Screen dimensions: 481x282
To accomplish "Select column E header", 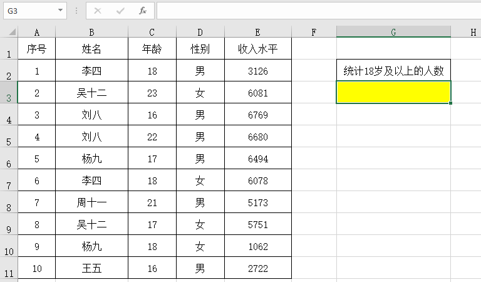I will point(258,32).
